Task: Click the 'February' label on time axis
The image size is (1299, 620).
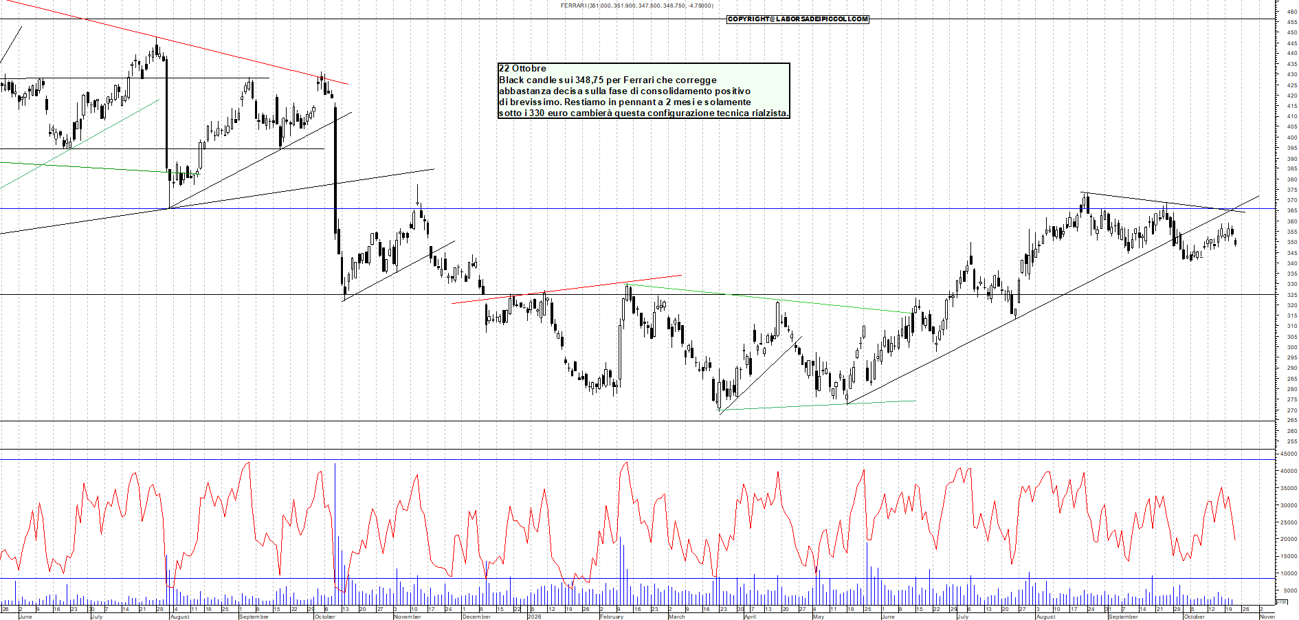Action: (612, 617)
